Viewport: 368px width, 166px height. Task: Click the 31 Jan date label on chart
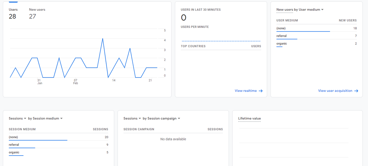tap(40, 81)
